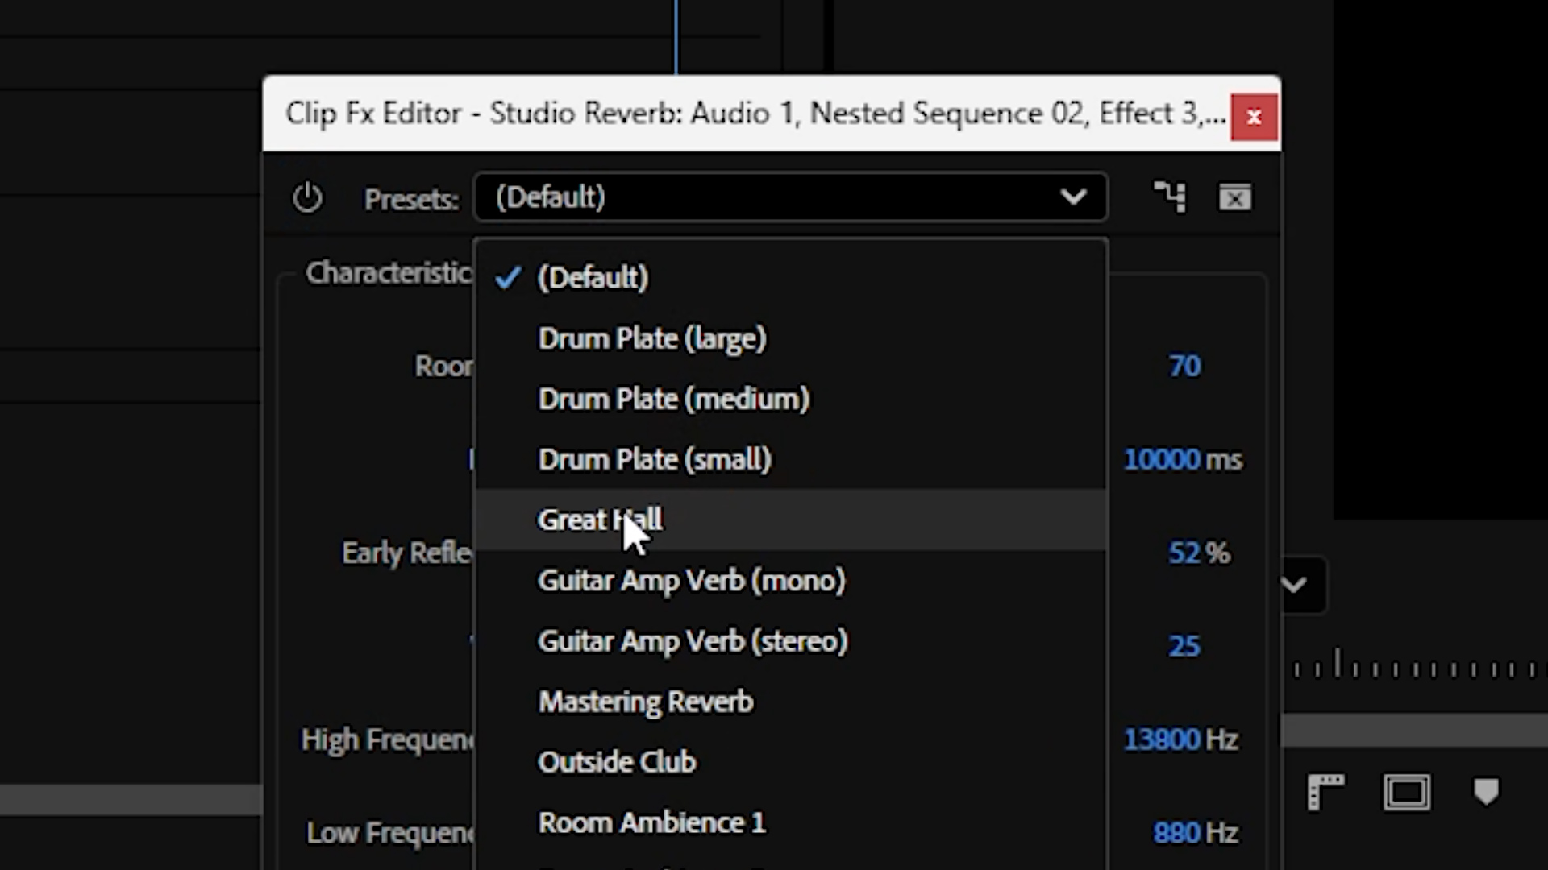Collapse the Presets dropdown arrow
Viewport: 1548px width, 870px height.
click(1073, 197)
